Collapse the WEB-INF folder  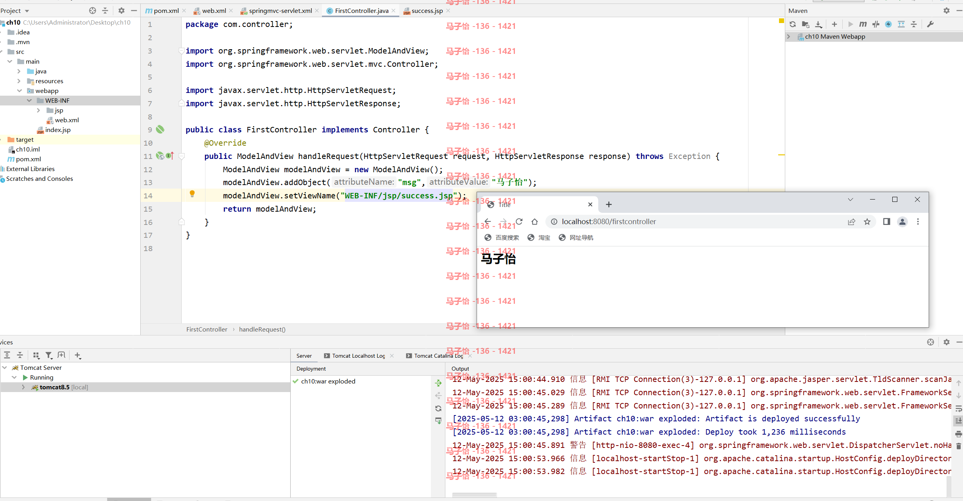(x=29, y=100)
